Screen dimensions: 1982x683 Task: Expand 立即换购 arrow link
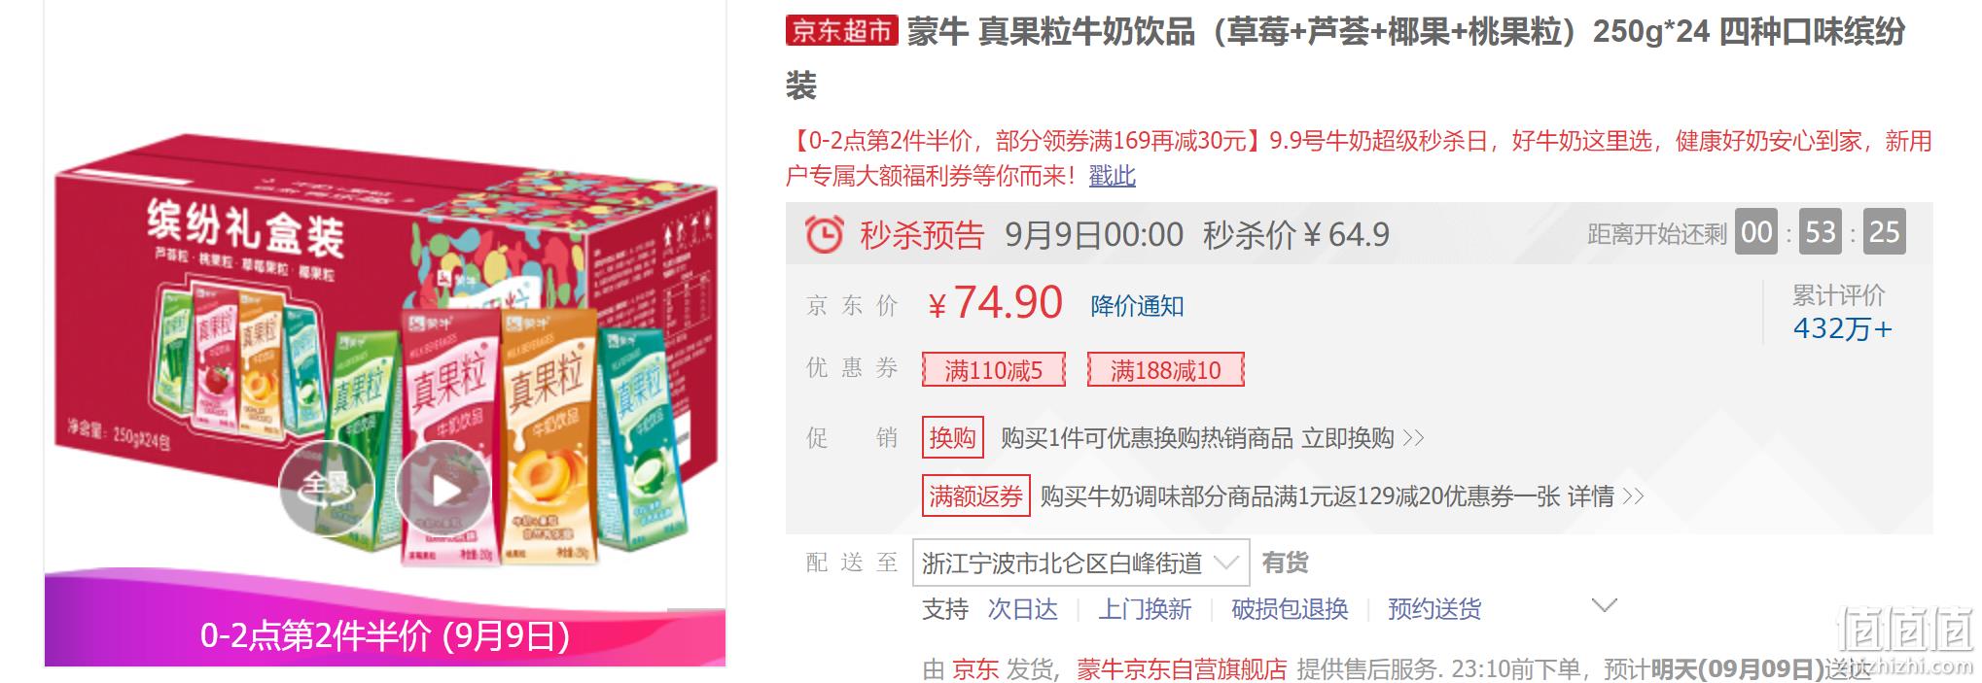pos(1362,438)
